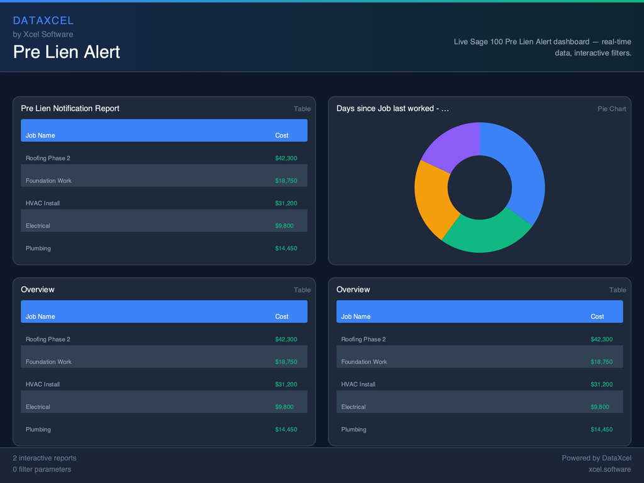Click the Pre Lien Alert page heading
Screen dimensions: 644x483
pyautogui.click(x=67, y=52)
